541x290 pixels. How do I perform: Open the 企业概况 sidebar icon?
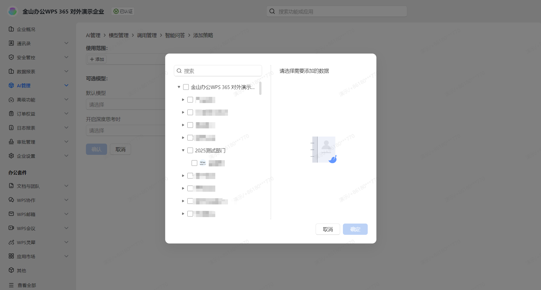pos(11,29)
